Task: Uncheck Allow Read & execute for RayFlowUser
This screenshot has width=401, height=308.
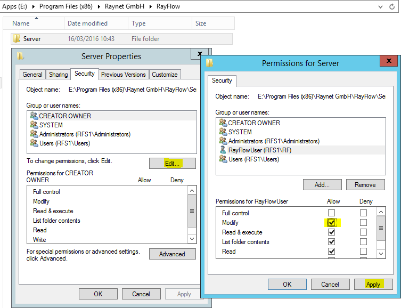Action: tap(331, 232)
